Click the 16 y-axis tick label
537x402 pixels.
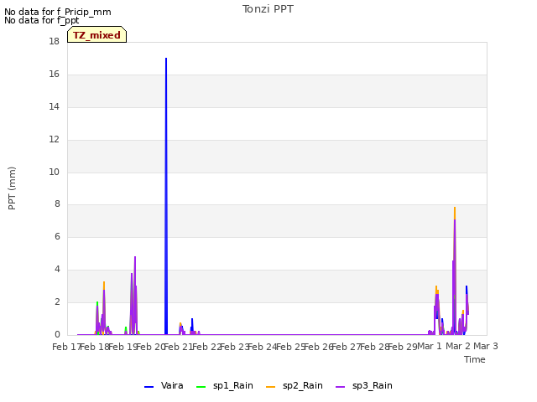coord(54,75)
